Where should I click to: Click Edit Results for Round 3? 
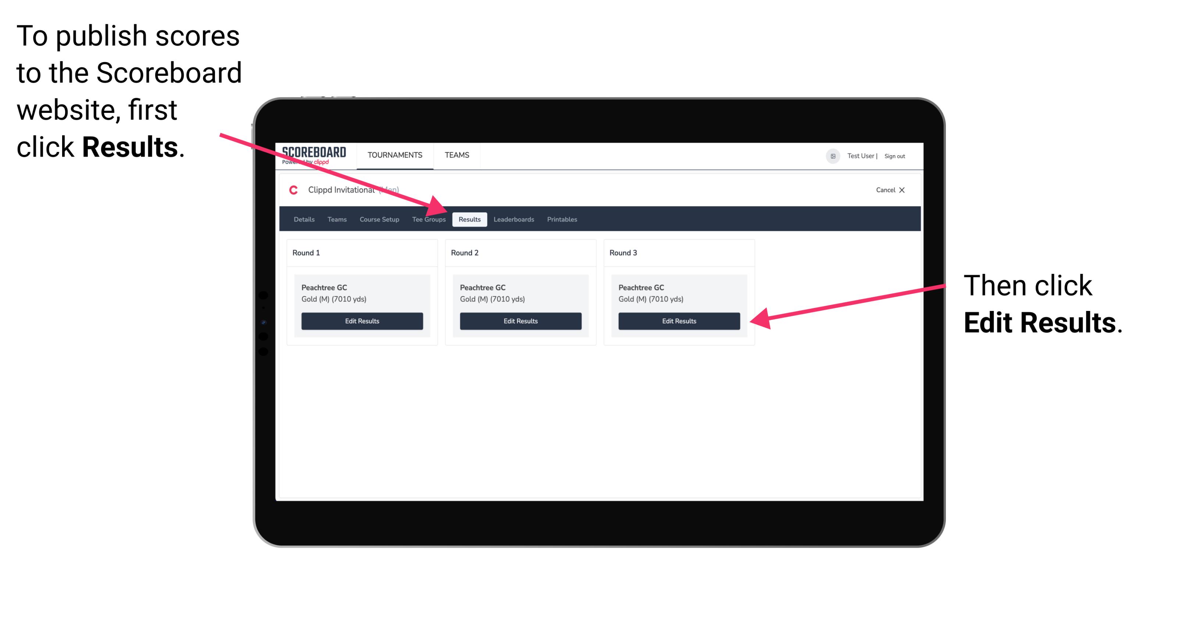(x=678, y=321)
